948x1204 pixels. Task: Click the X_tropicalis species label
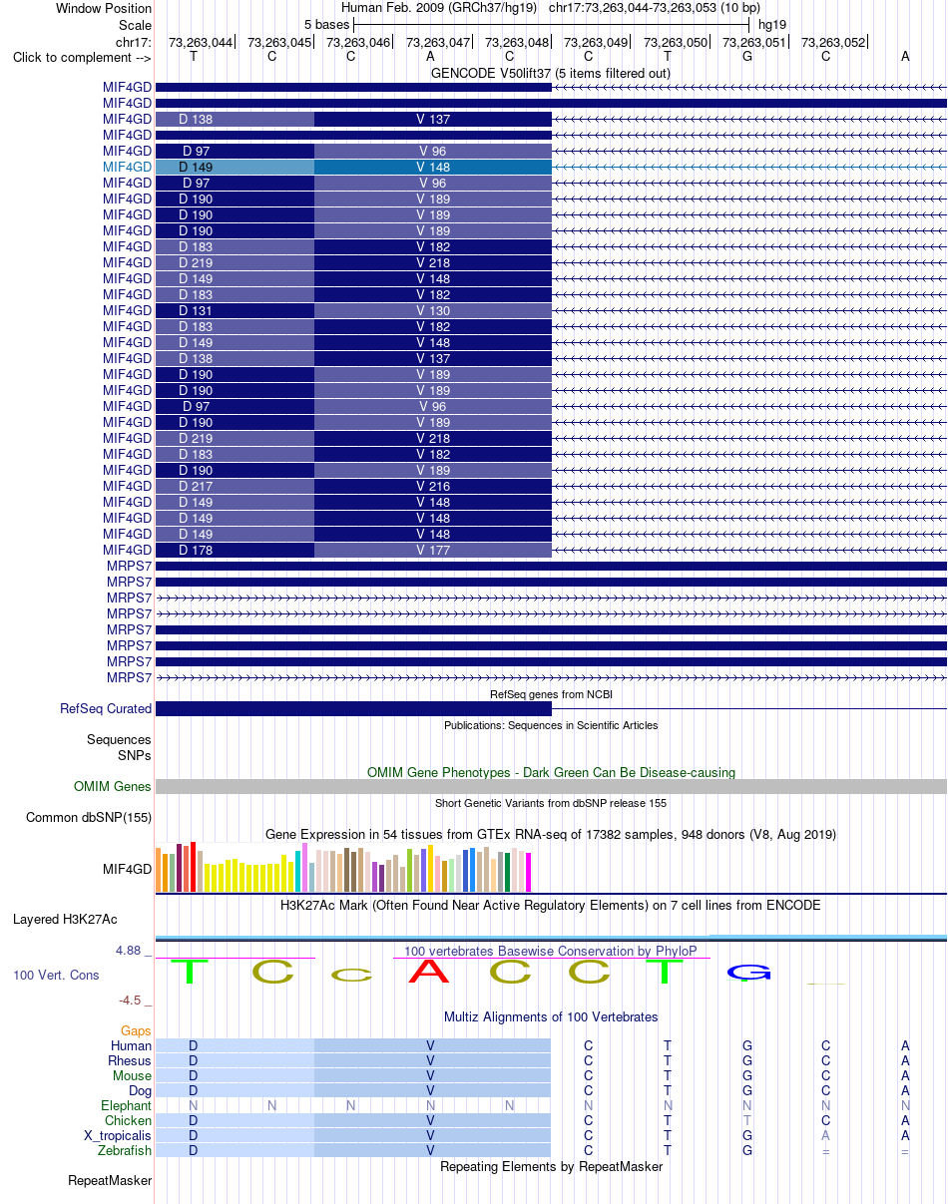pyautogui.click(x=118, y=1135)
